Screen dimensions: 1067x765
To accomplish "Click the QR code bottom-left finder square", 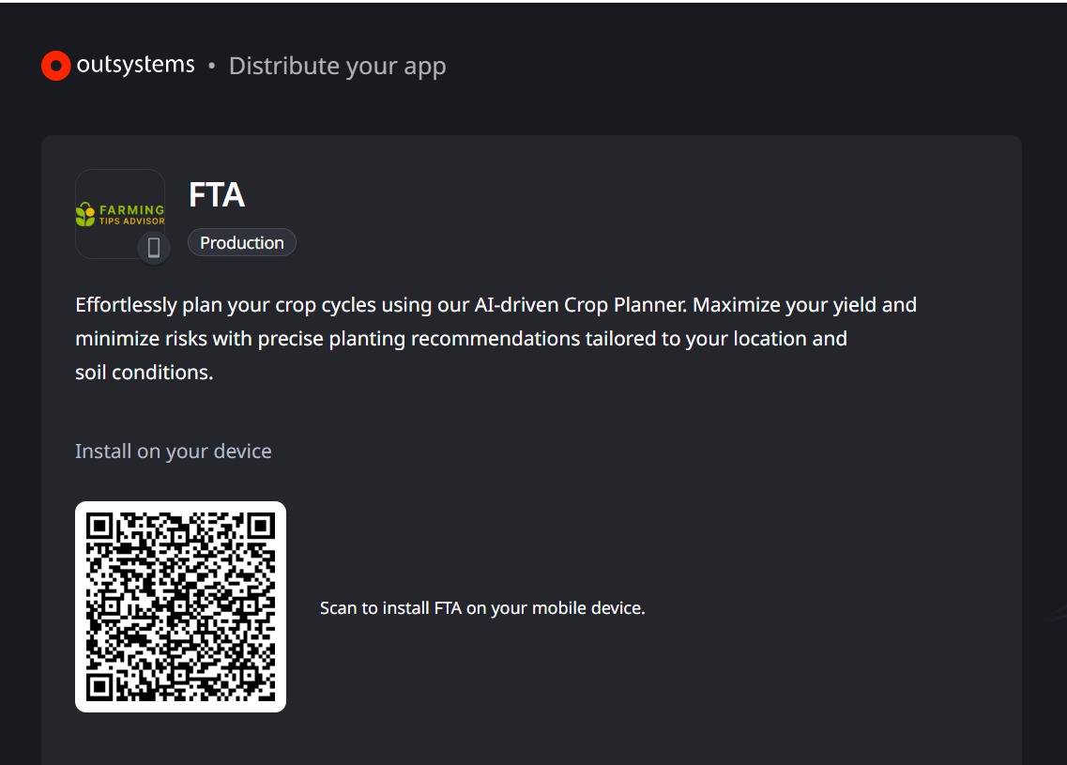I will (x=99, y=687).
